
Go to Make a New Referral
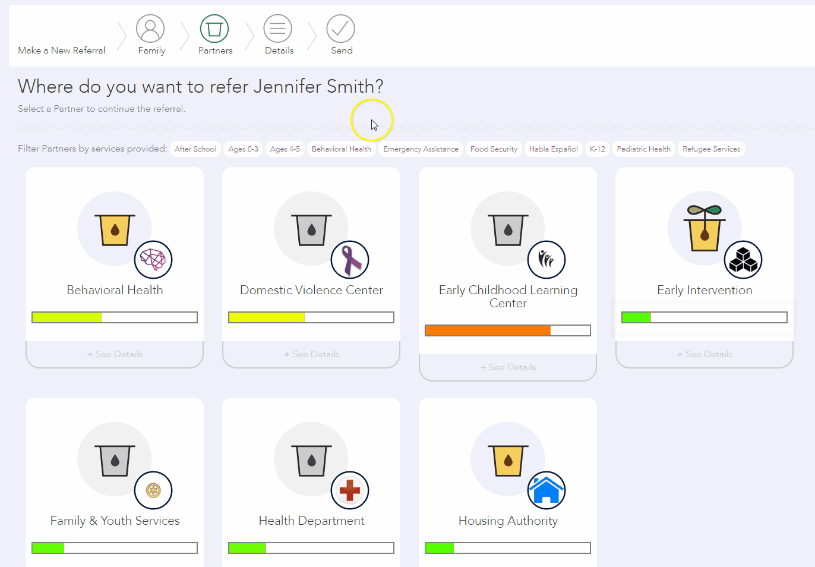[61, 51]
